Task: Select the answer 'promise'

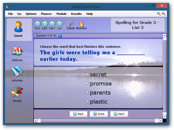Action: tap(87, 83)
